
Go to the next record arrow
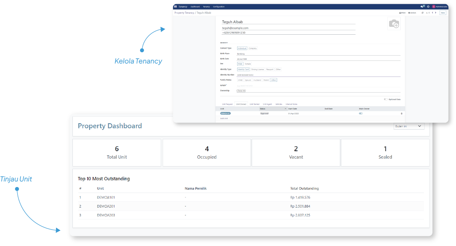point(435,13)
